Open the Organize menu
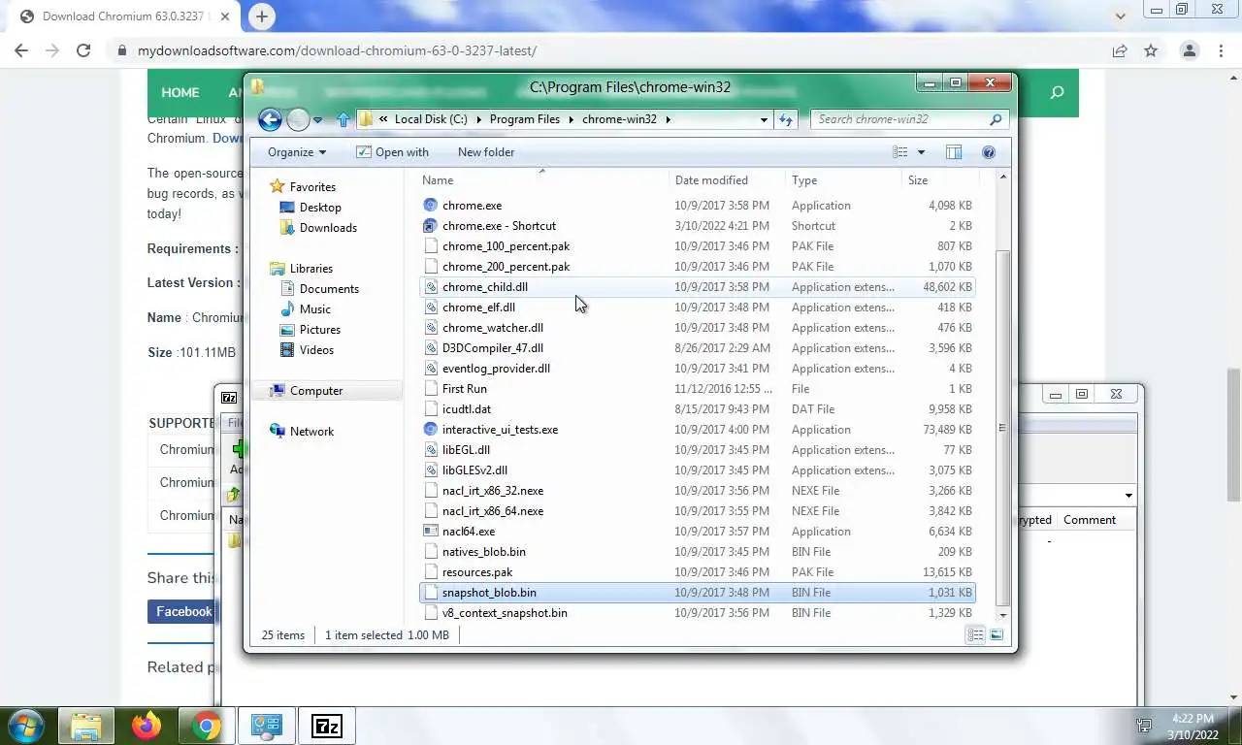1242x745 pixels. click(297, 152)
